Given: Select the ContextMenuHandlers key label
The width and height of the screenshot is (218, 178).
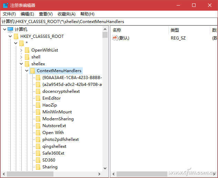Looking at the screenshot, I should tap(59, 71).
